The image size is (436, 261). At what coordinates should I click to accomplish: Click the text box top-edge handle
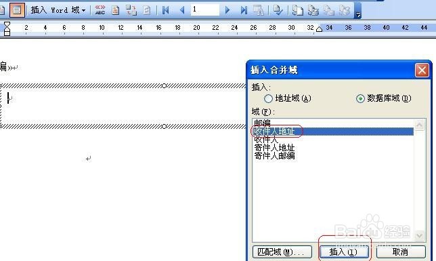[164, 86]
